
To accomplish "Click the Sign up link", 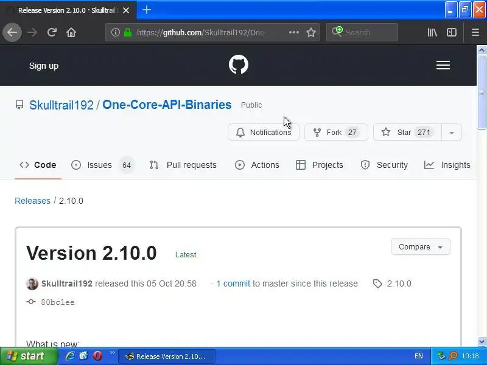I will coord(44,66).
